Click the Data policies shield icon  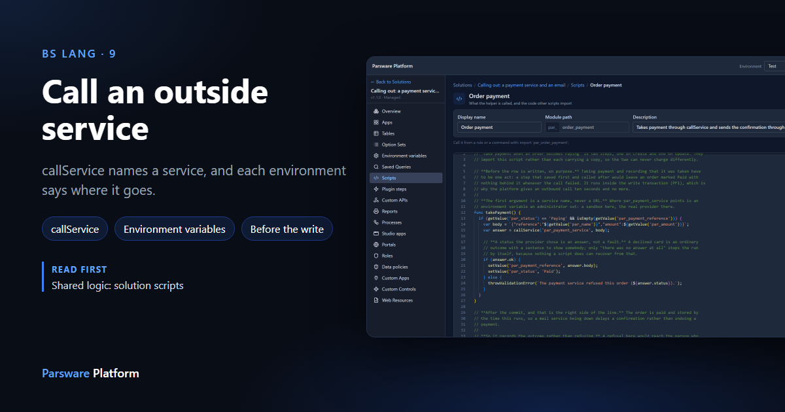pyautogui.click(x=376, y=267)
